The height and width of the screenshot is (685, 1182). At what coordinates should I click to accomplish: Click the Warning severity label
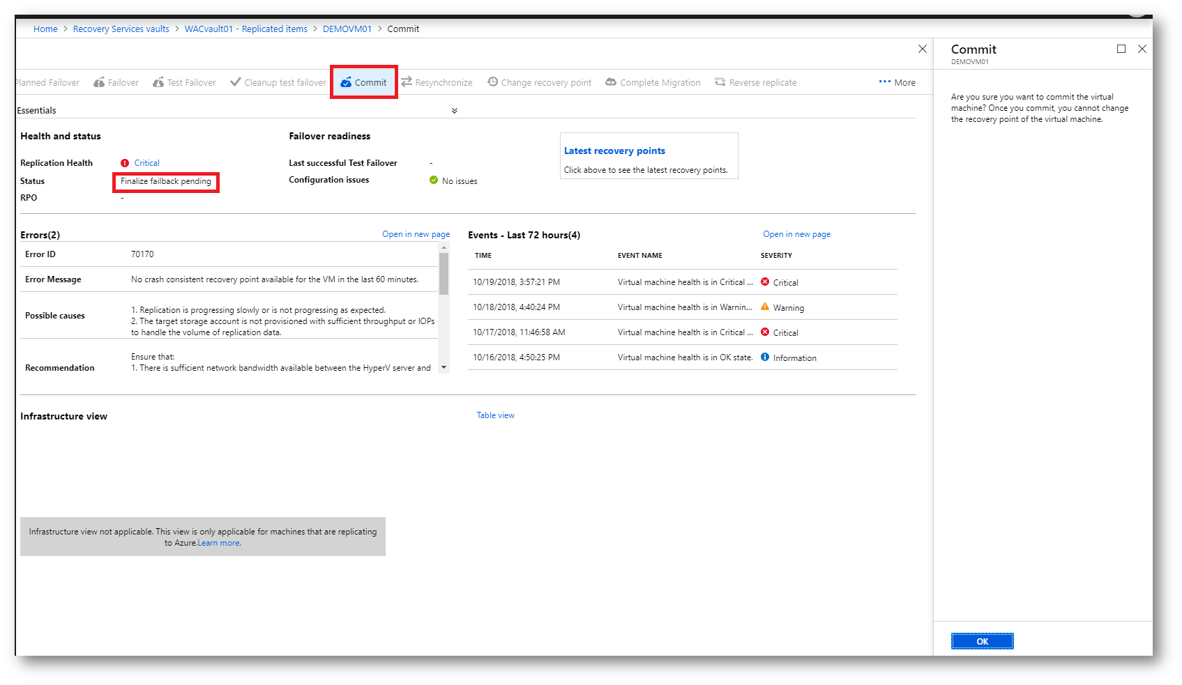(789, 308)
